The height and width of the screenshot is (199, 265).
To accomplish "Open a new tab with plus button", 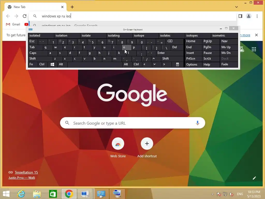I will [x=72, y=7].
